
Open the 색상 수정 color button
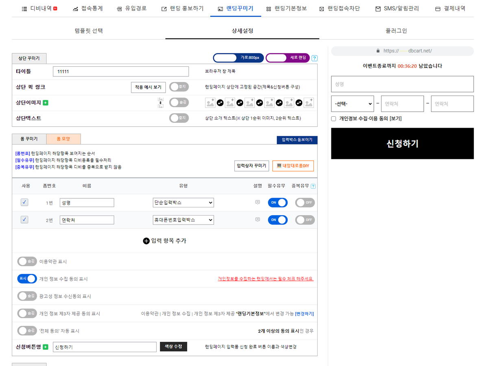click(x=174, y=346)
